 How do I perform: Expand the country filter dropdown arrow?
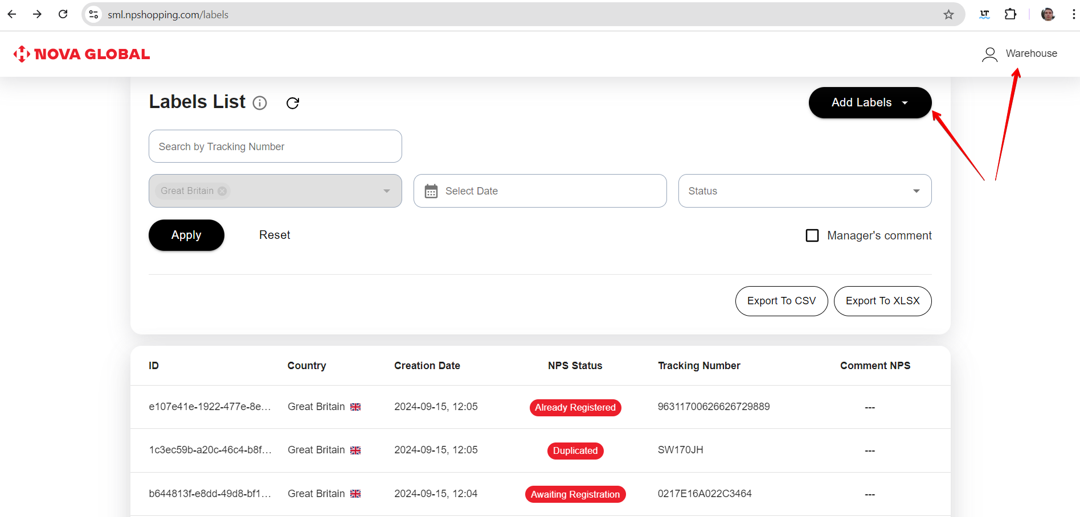pos(387,191)
